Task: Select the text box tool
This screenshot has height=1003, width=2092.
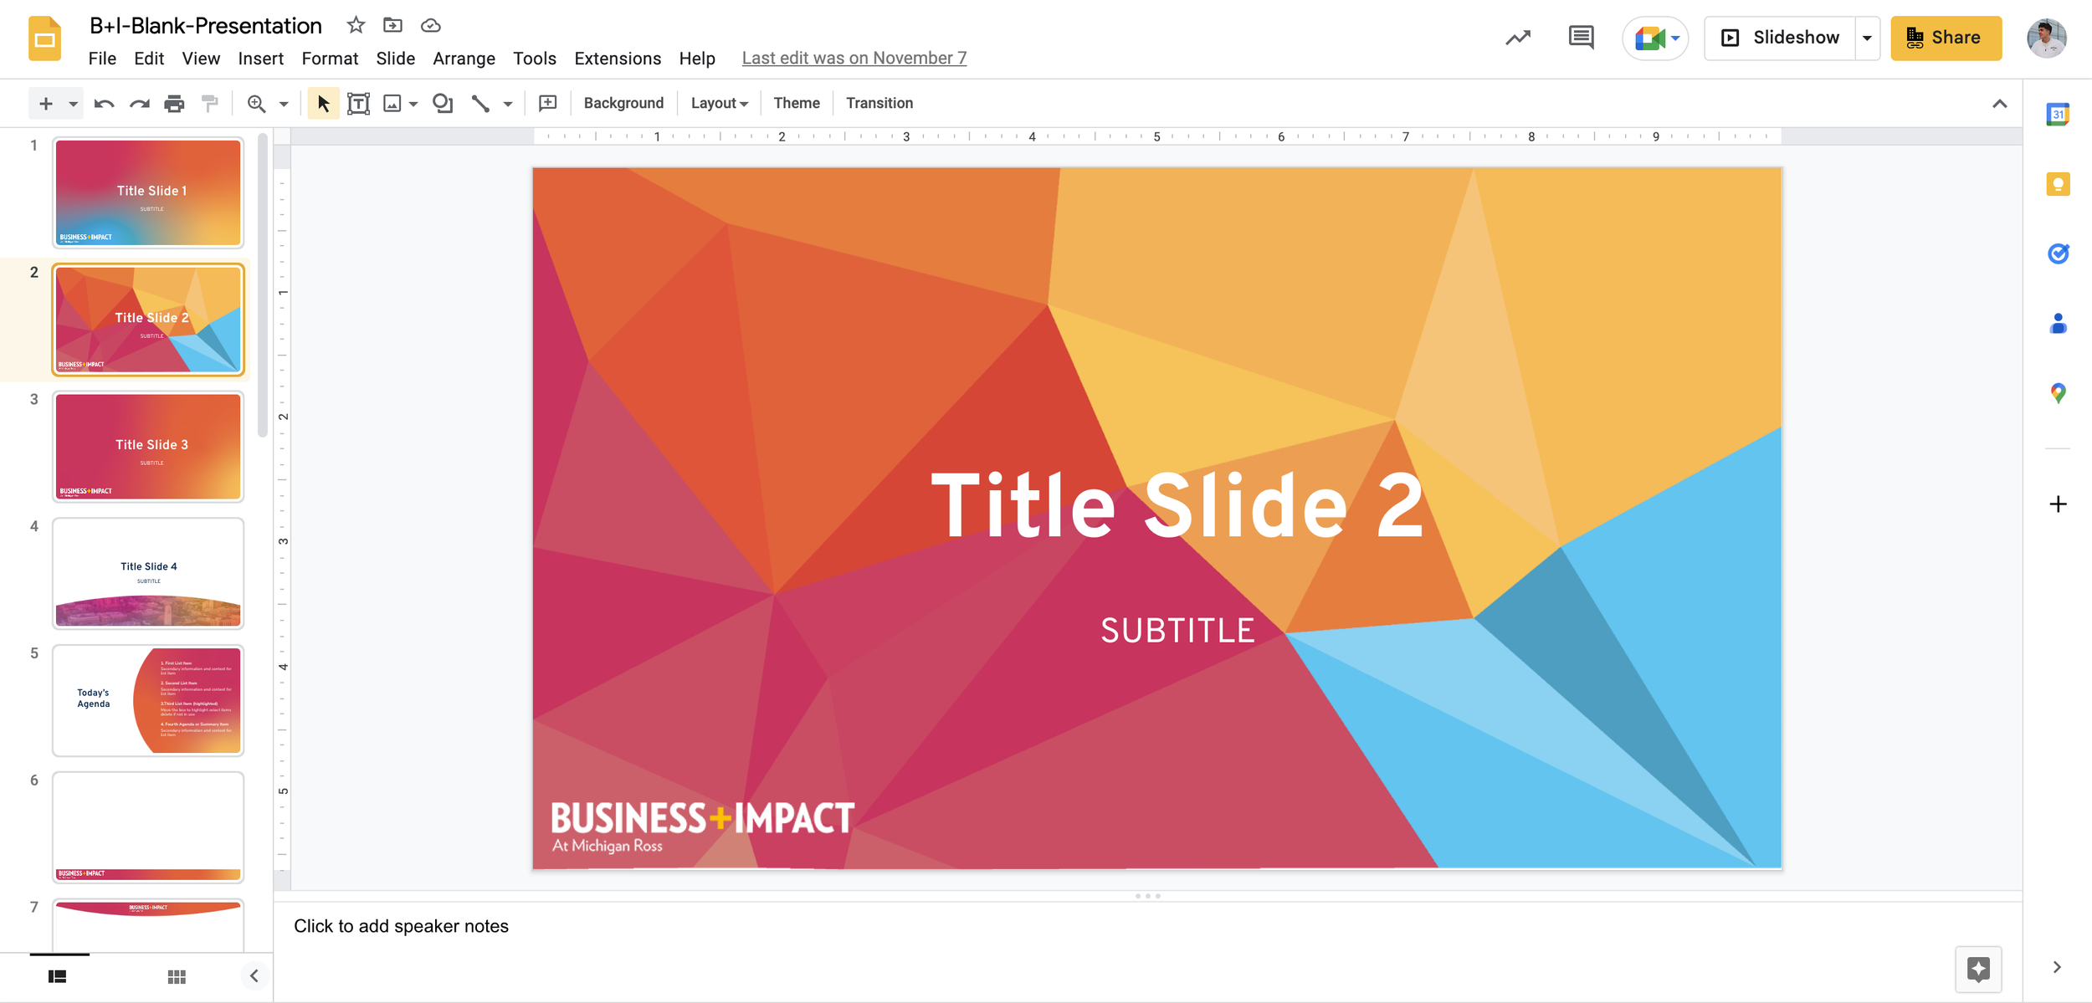Action: (358, 104)
